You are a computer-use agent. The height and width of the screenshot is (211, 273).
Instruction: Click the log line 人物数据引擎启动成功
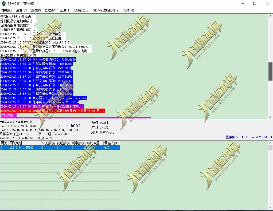[x=19, y=30]
